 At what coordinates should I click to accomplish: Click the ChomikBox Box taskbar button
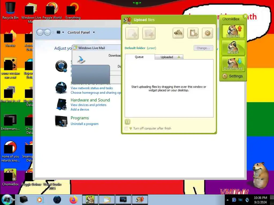[90, 200]
